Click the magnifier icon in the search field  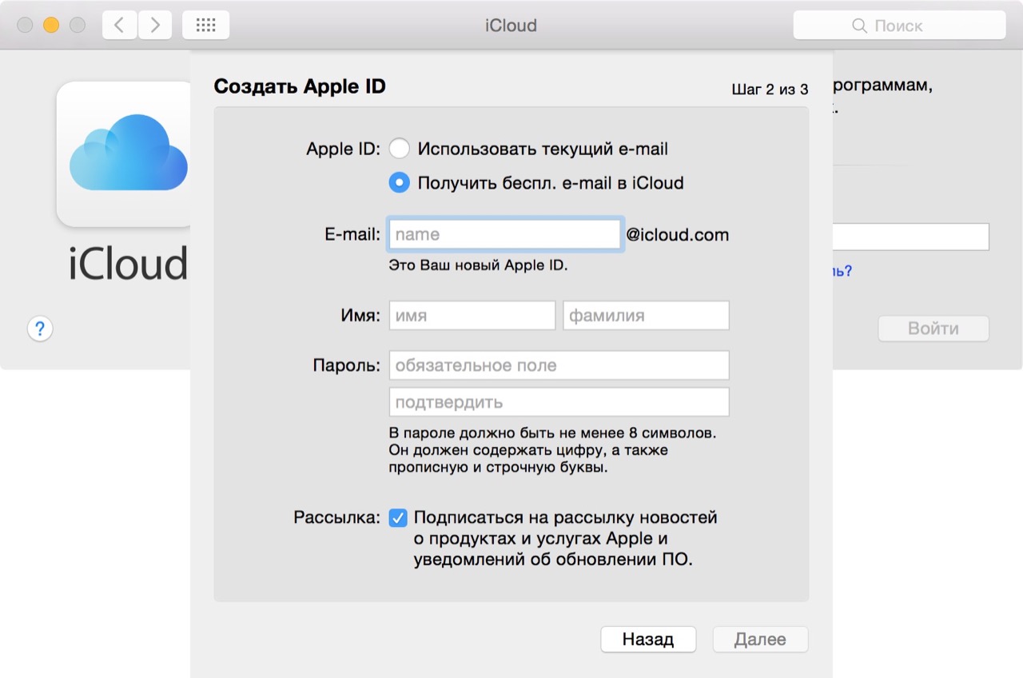click(x=859, y=26)
